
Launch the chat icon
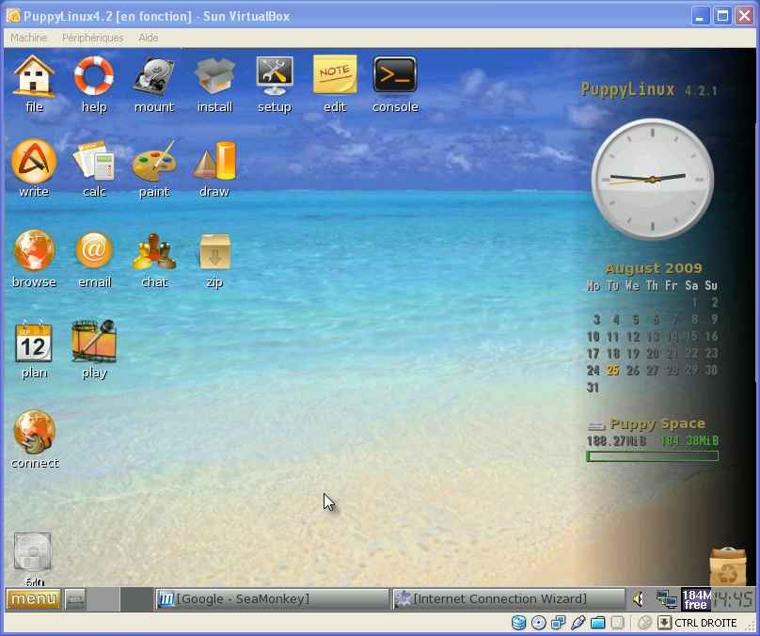(154, 251)
